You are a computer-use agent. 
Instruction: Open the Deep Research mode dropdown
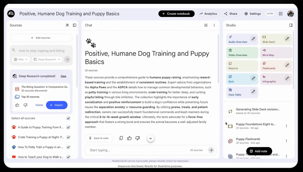click(x=47, y=59)
